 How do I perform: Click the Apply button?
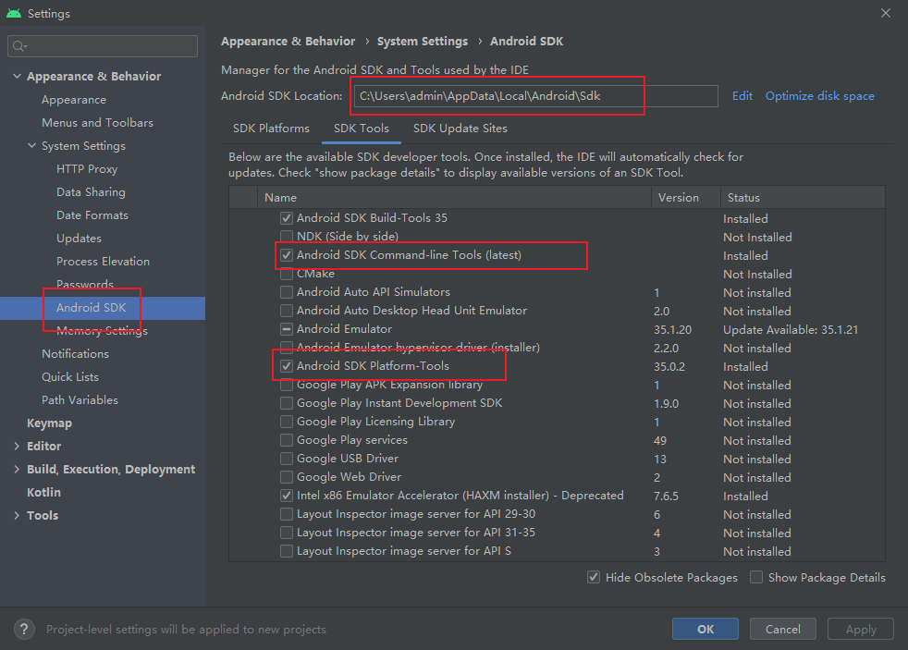pos(861,629)
